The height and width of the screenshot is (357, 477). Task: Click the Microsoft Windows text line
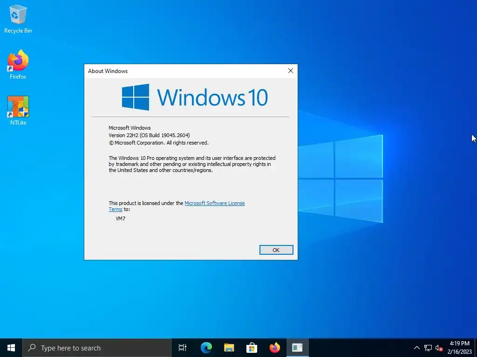[129, 128]
